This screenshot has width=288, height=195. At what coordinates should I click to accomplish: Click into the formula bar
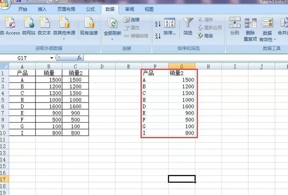[x=186, y=58]
